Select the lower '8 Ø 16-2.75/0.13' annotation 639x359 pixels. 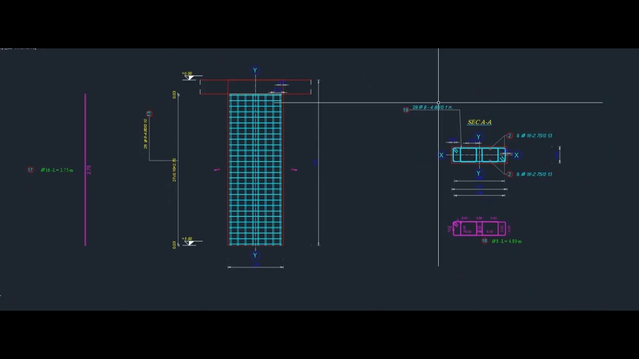pos(534,175)
